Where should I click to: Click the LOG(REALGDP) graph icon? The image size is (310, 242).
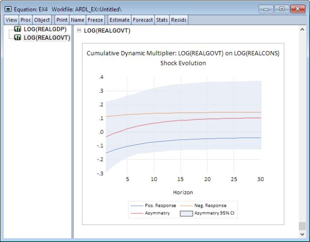pyautogui.click(x=19, y=30)
